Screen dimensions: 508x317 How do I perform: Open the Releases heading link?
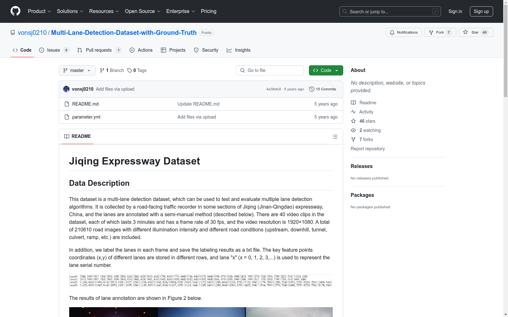(x=361, y=166)
